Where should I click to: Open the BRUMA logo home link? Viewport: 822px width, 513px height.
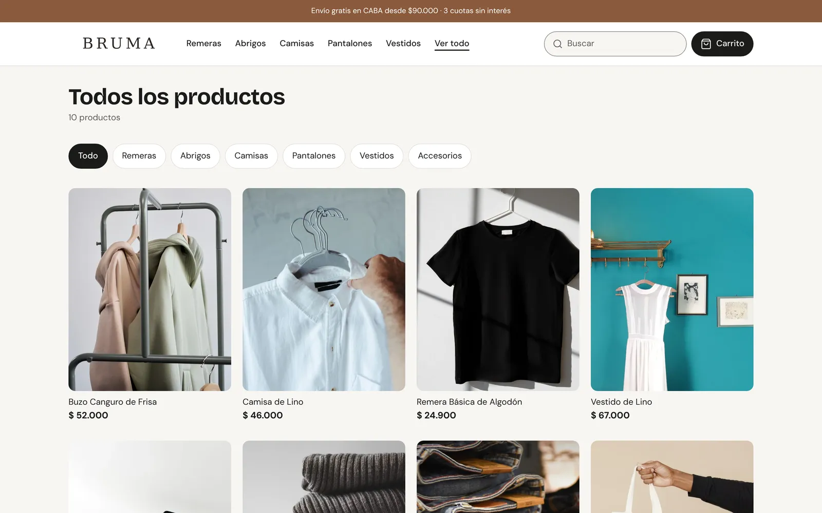(x=119, y=44)
